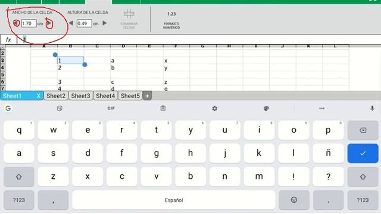Switch to symbols with right ?123 key
This screenshot has width=381, height=214.
point(363,200)
